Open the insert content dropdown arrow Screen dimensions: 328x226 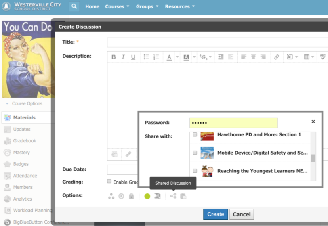[296, 57]
